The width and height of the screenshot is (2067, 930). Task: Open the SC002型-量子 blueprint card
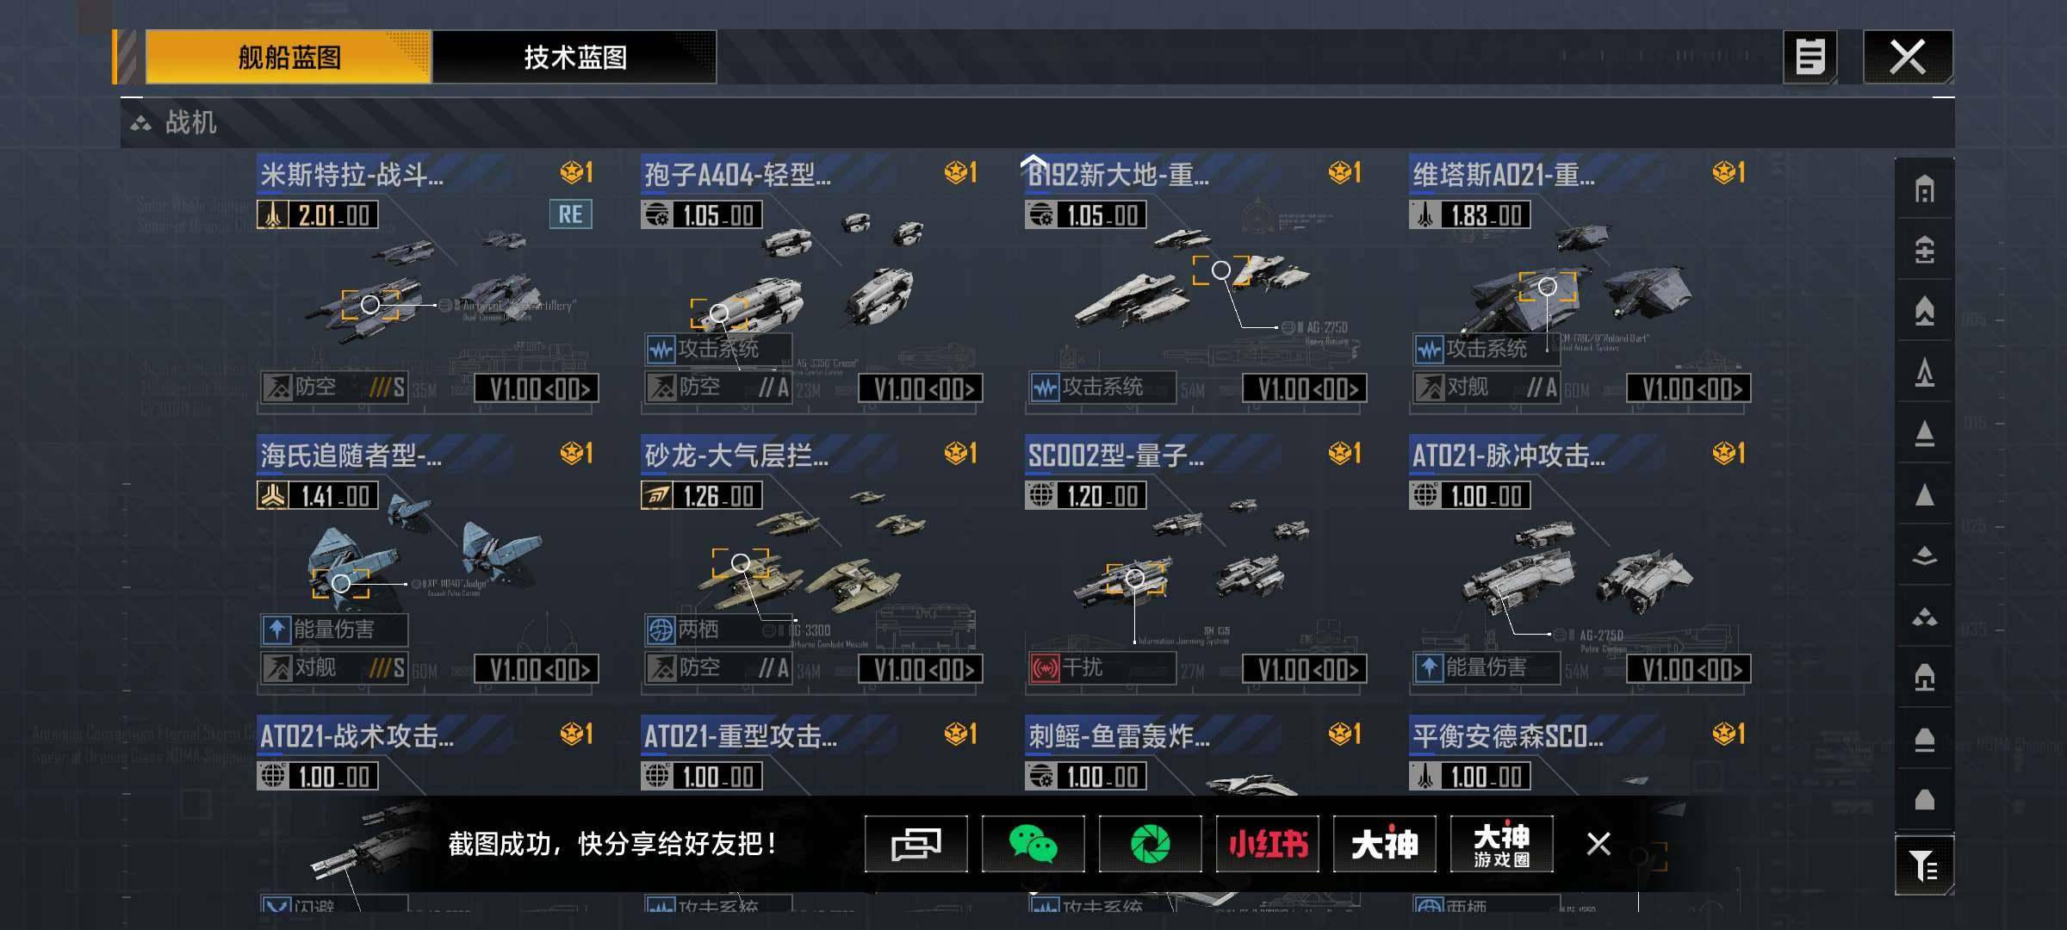point(1196,562)
